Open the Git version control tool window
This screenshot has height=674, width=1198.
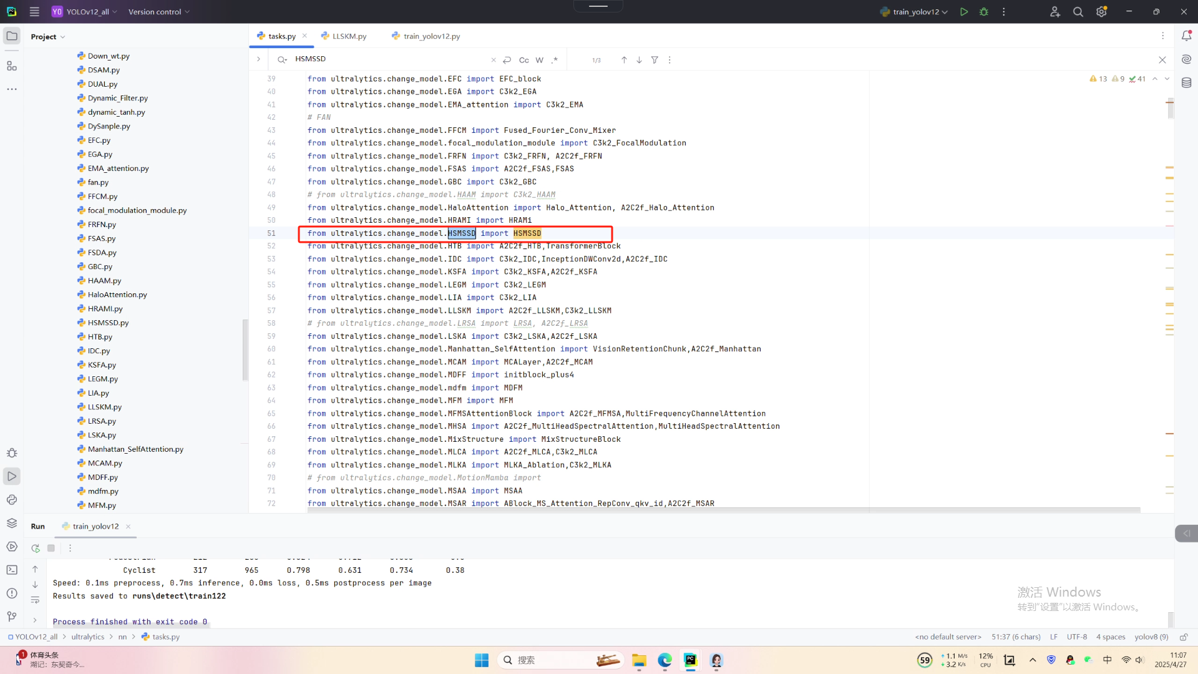click(12, 617)
